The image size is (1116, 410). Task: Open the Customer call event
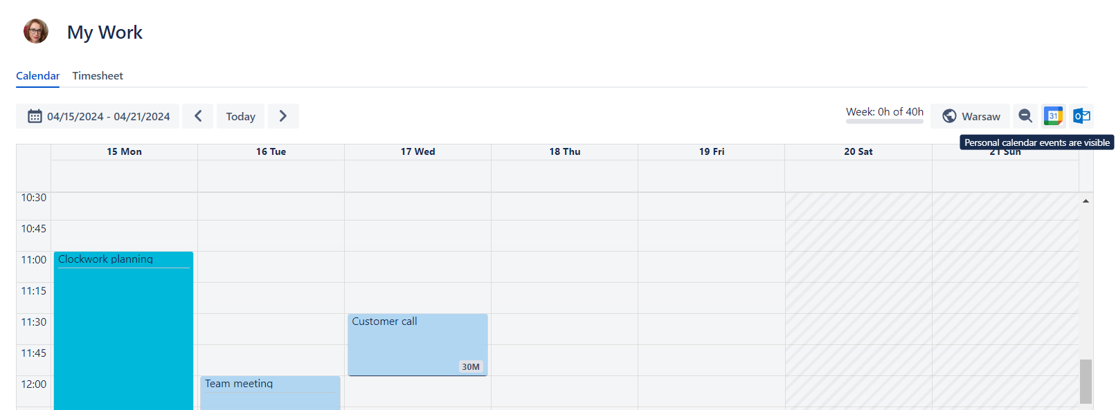(417, 344)
